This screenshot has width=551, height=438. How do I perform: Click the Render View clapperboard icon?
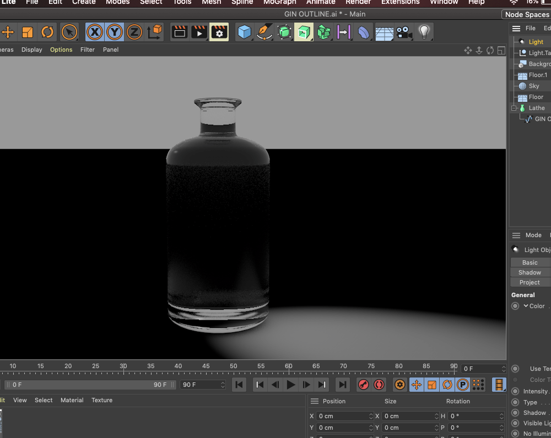[179, 32]
